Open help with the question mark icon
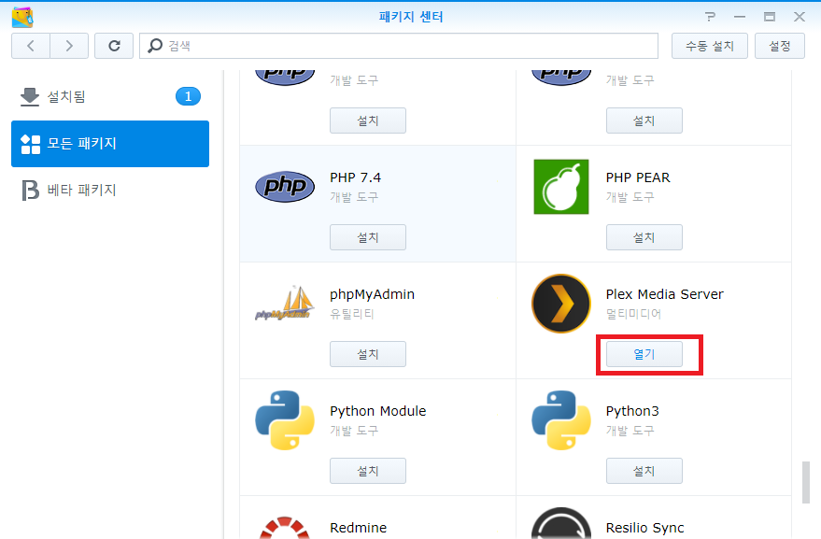Viewport: 821px width, 539px height. [x=710, y=17]
